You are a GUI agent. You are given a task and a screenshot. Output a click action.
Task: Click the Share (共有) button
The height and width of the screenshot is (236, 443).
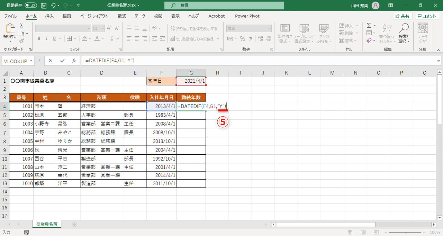403,16
